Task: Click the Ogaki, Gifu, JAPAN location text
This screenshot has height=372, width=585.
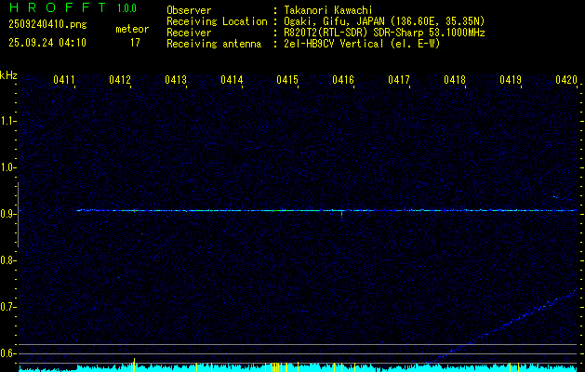Action: tap(384, 21)
